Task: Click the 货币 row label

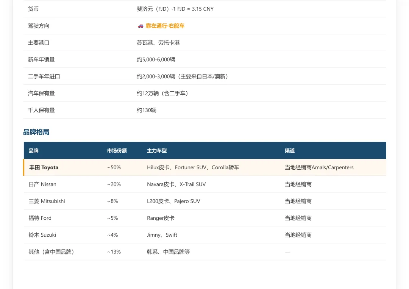Action: pos(33,9)
